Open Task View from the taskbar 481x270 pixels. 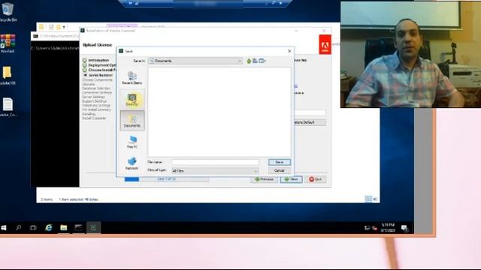(x=33, y=228)
